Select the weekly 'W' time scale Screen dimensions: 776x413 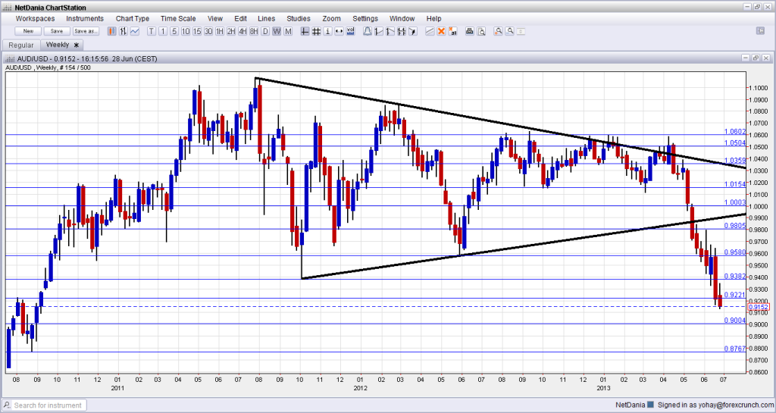point(277,31)
